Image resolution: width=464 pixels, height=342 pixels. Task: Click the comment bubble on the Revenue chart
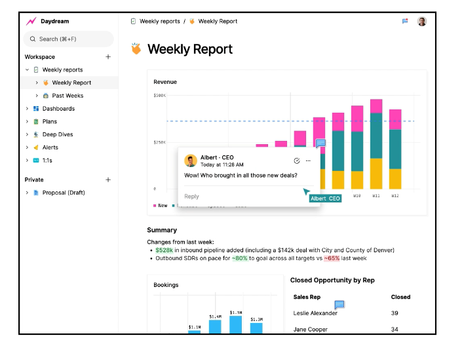[320, 143]
